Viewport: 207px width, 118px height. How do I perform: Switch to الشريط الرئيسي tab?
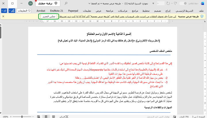184,11
